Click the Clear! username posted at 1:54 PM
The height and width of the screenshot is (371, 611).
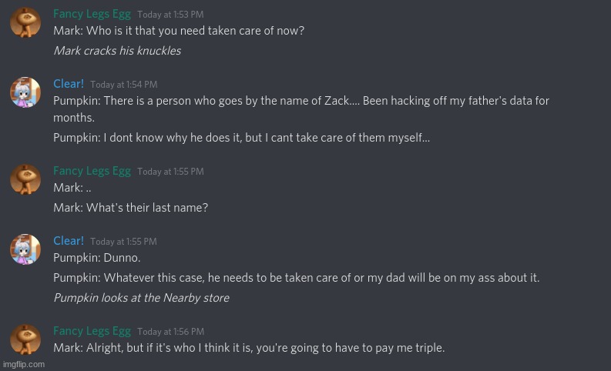pyautogui.click(x=69, y=84)
